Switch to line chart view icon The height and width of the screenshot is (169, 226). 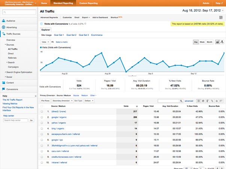[x=217, y=42]
